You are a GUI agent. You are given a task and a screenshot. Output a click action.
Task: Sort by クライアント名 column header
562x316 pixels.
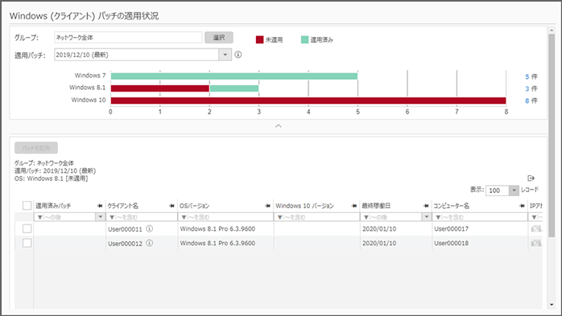click(x=122, y=206)
